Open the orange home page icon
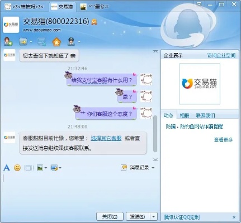Screen dimensions: 241x223 (56, 41)
